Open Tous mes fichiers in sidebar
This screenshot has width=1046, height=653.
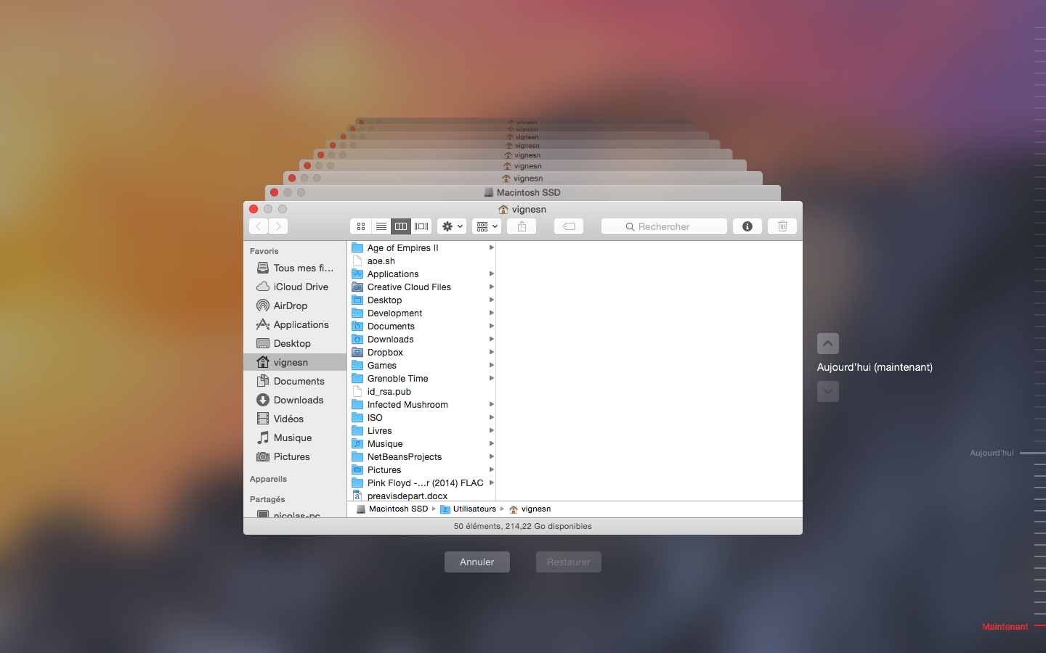(x=295, y=268)
